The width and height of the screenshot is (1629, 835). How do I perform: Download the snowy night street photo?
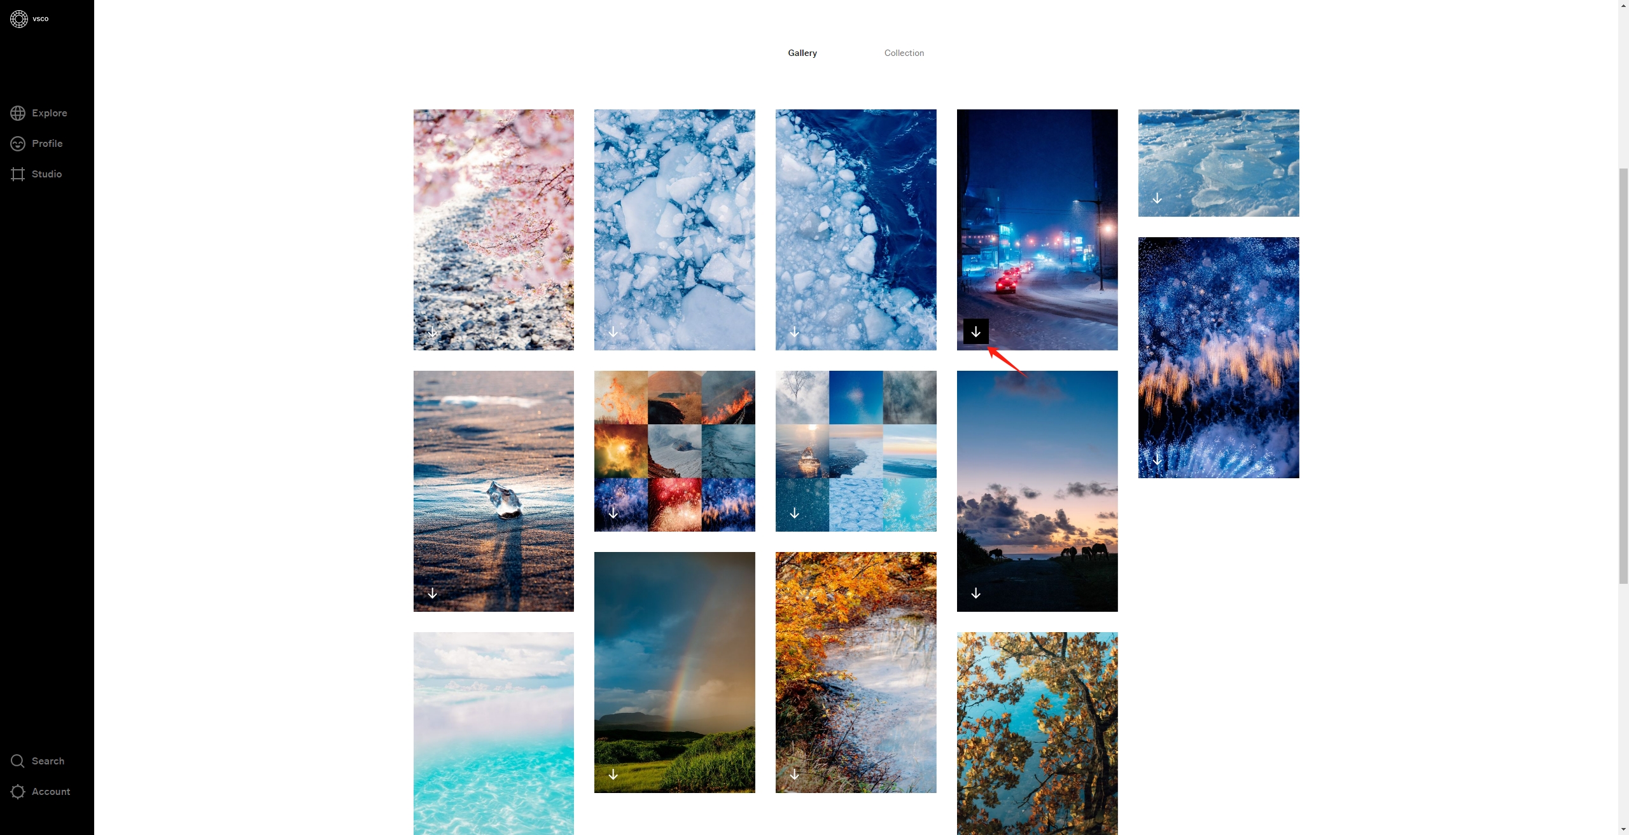point(976,331)
